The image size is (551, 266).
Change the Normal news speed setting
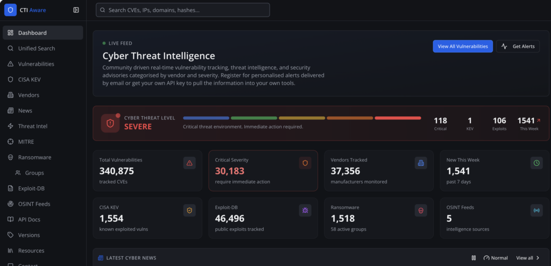(496, 258)
